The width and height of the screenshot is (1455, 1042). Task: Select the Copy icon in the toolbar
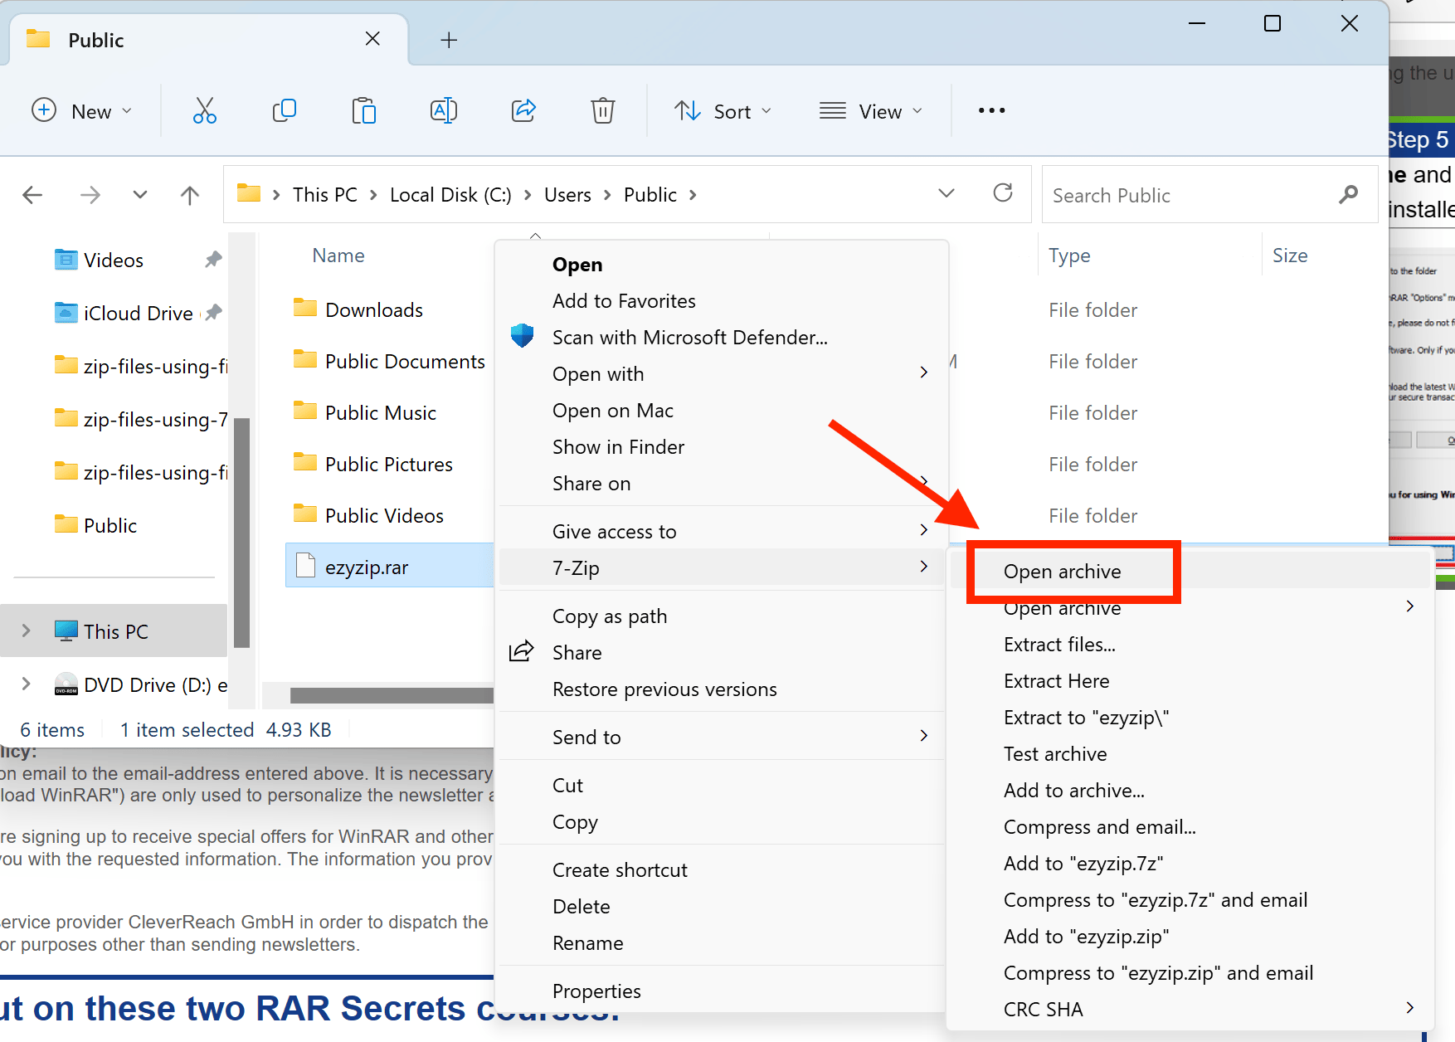(285, 110)
